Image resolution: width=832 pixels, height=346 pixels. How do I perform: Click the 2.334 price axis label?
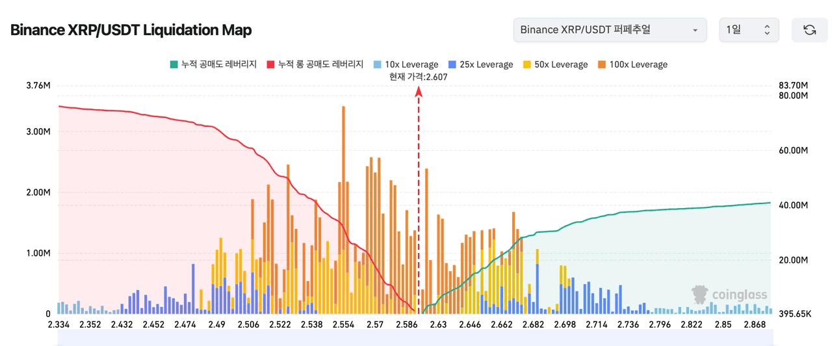click(59, 325)
